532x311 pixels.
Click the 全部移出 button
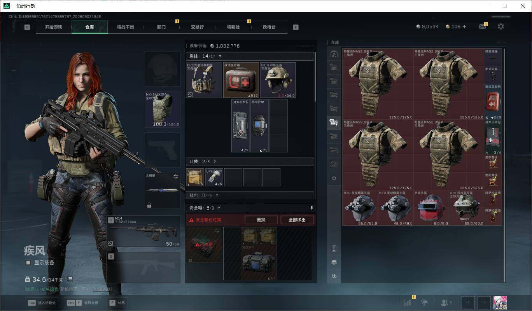(297, 220)
